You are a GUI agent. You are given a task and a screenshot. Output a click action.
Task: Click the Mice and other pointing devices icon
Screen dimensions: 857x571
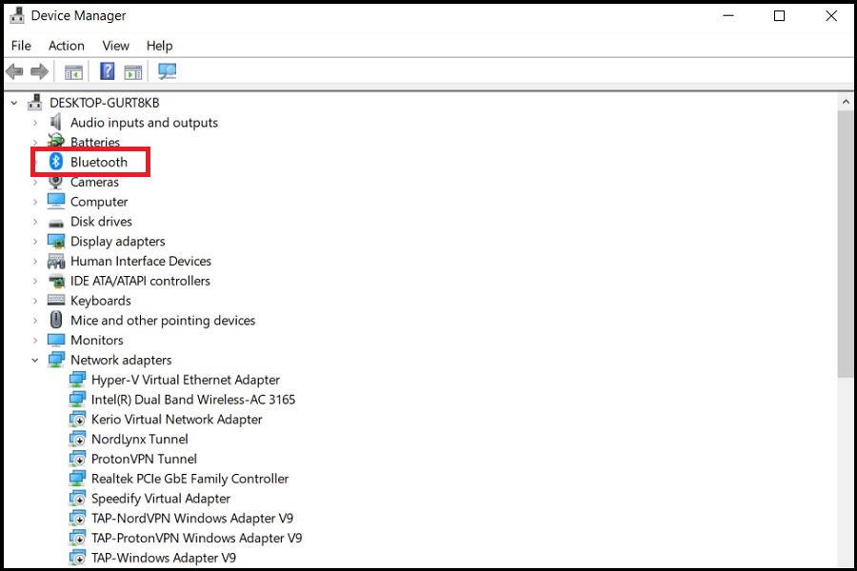(x=56, y=320)
